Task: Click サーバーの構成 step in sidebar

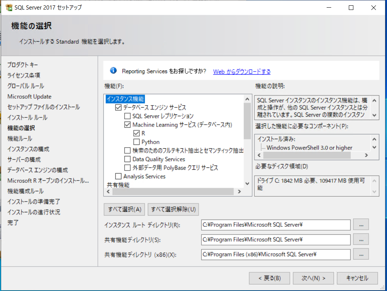Action: click(24, 159)
